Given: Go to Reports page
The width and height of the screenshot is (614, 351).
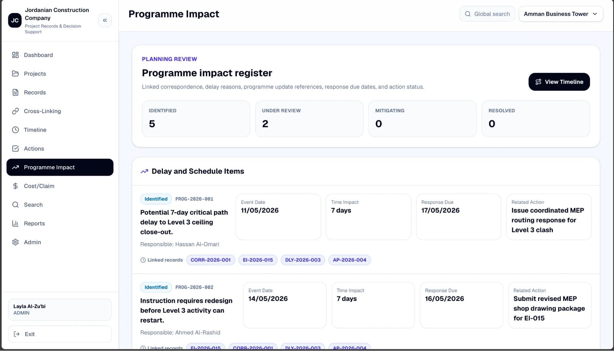Looking at the screenshot, I should (x=60, y=224).
